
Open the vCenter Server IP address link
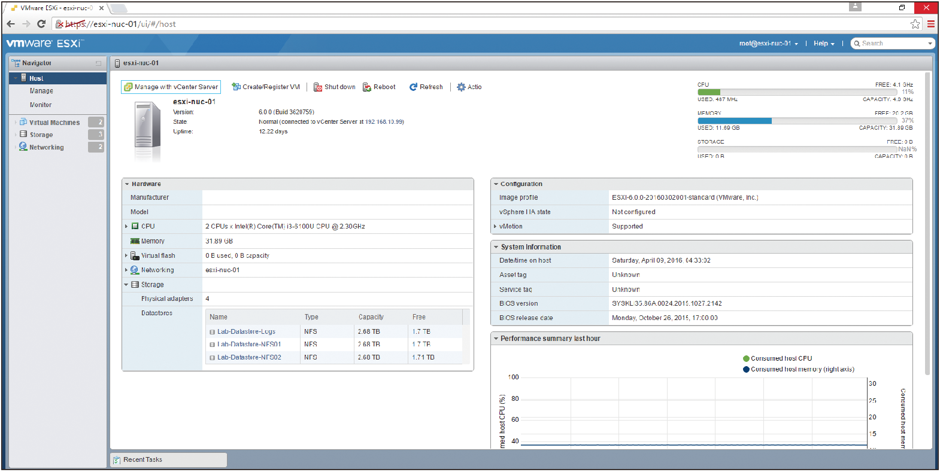pos(384,121)
